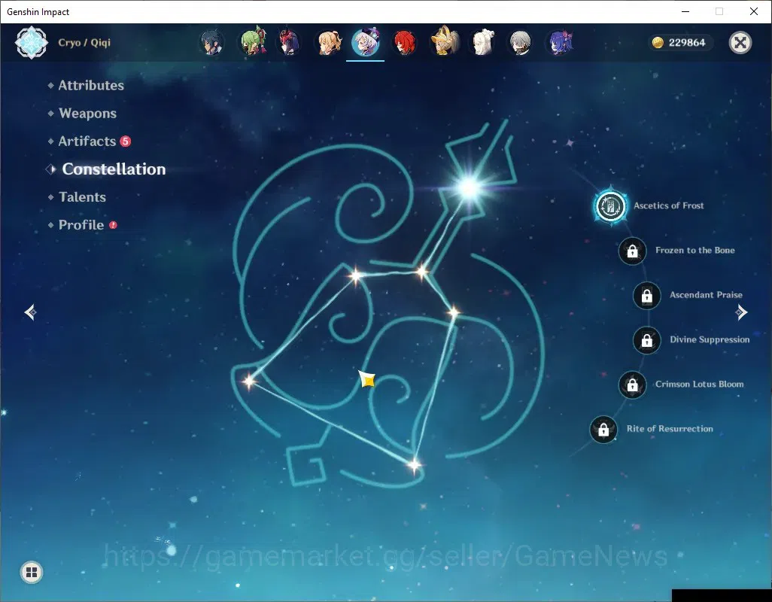Select the blonde character portrait
772x602 pixels.
point(328,42)
